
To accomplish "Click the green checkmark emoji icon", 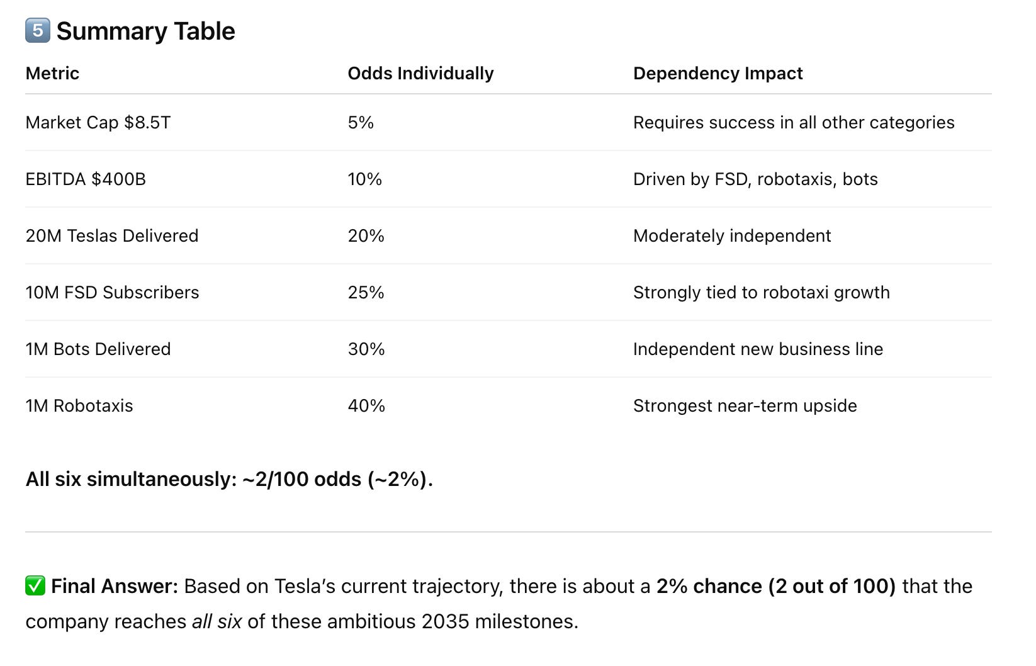I will pyautogui.click(x=35, y=586).
